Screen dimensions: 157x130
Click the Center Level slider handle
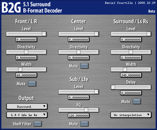pos(96,34)
